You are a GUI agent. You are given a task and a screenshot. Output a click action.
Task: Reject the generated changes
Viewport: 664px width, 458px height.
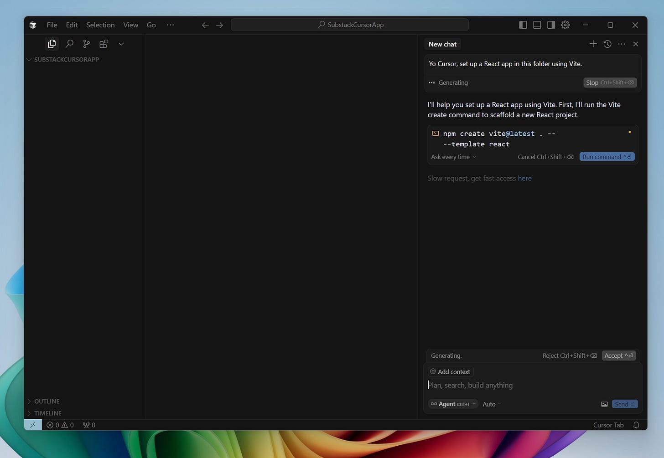click(570, 355)
